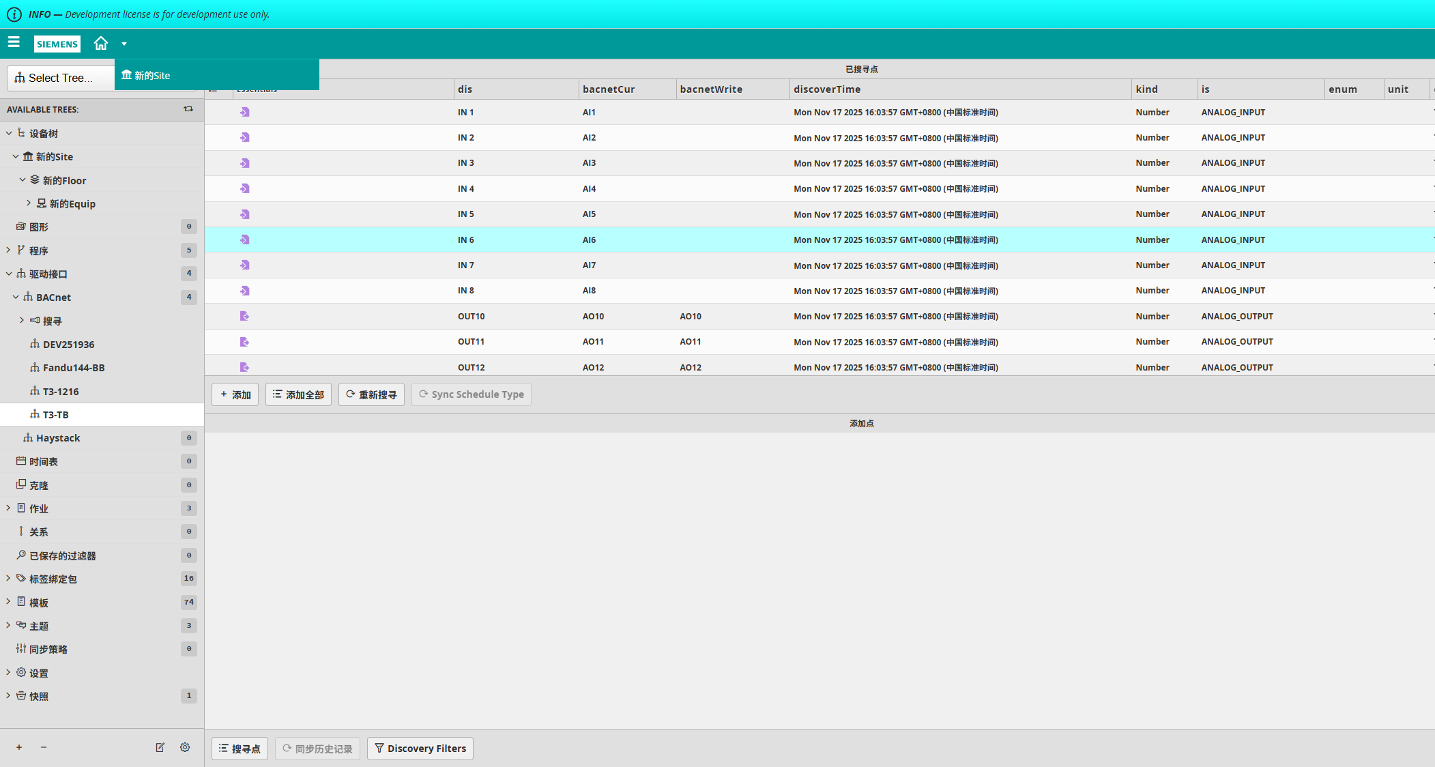Click the refresh trees icon
Screen dimensions: 1435x767
pos(188,109)
